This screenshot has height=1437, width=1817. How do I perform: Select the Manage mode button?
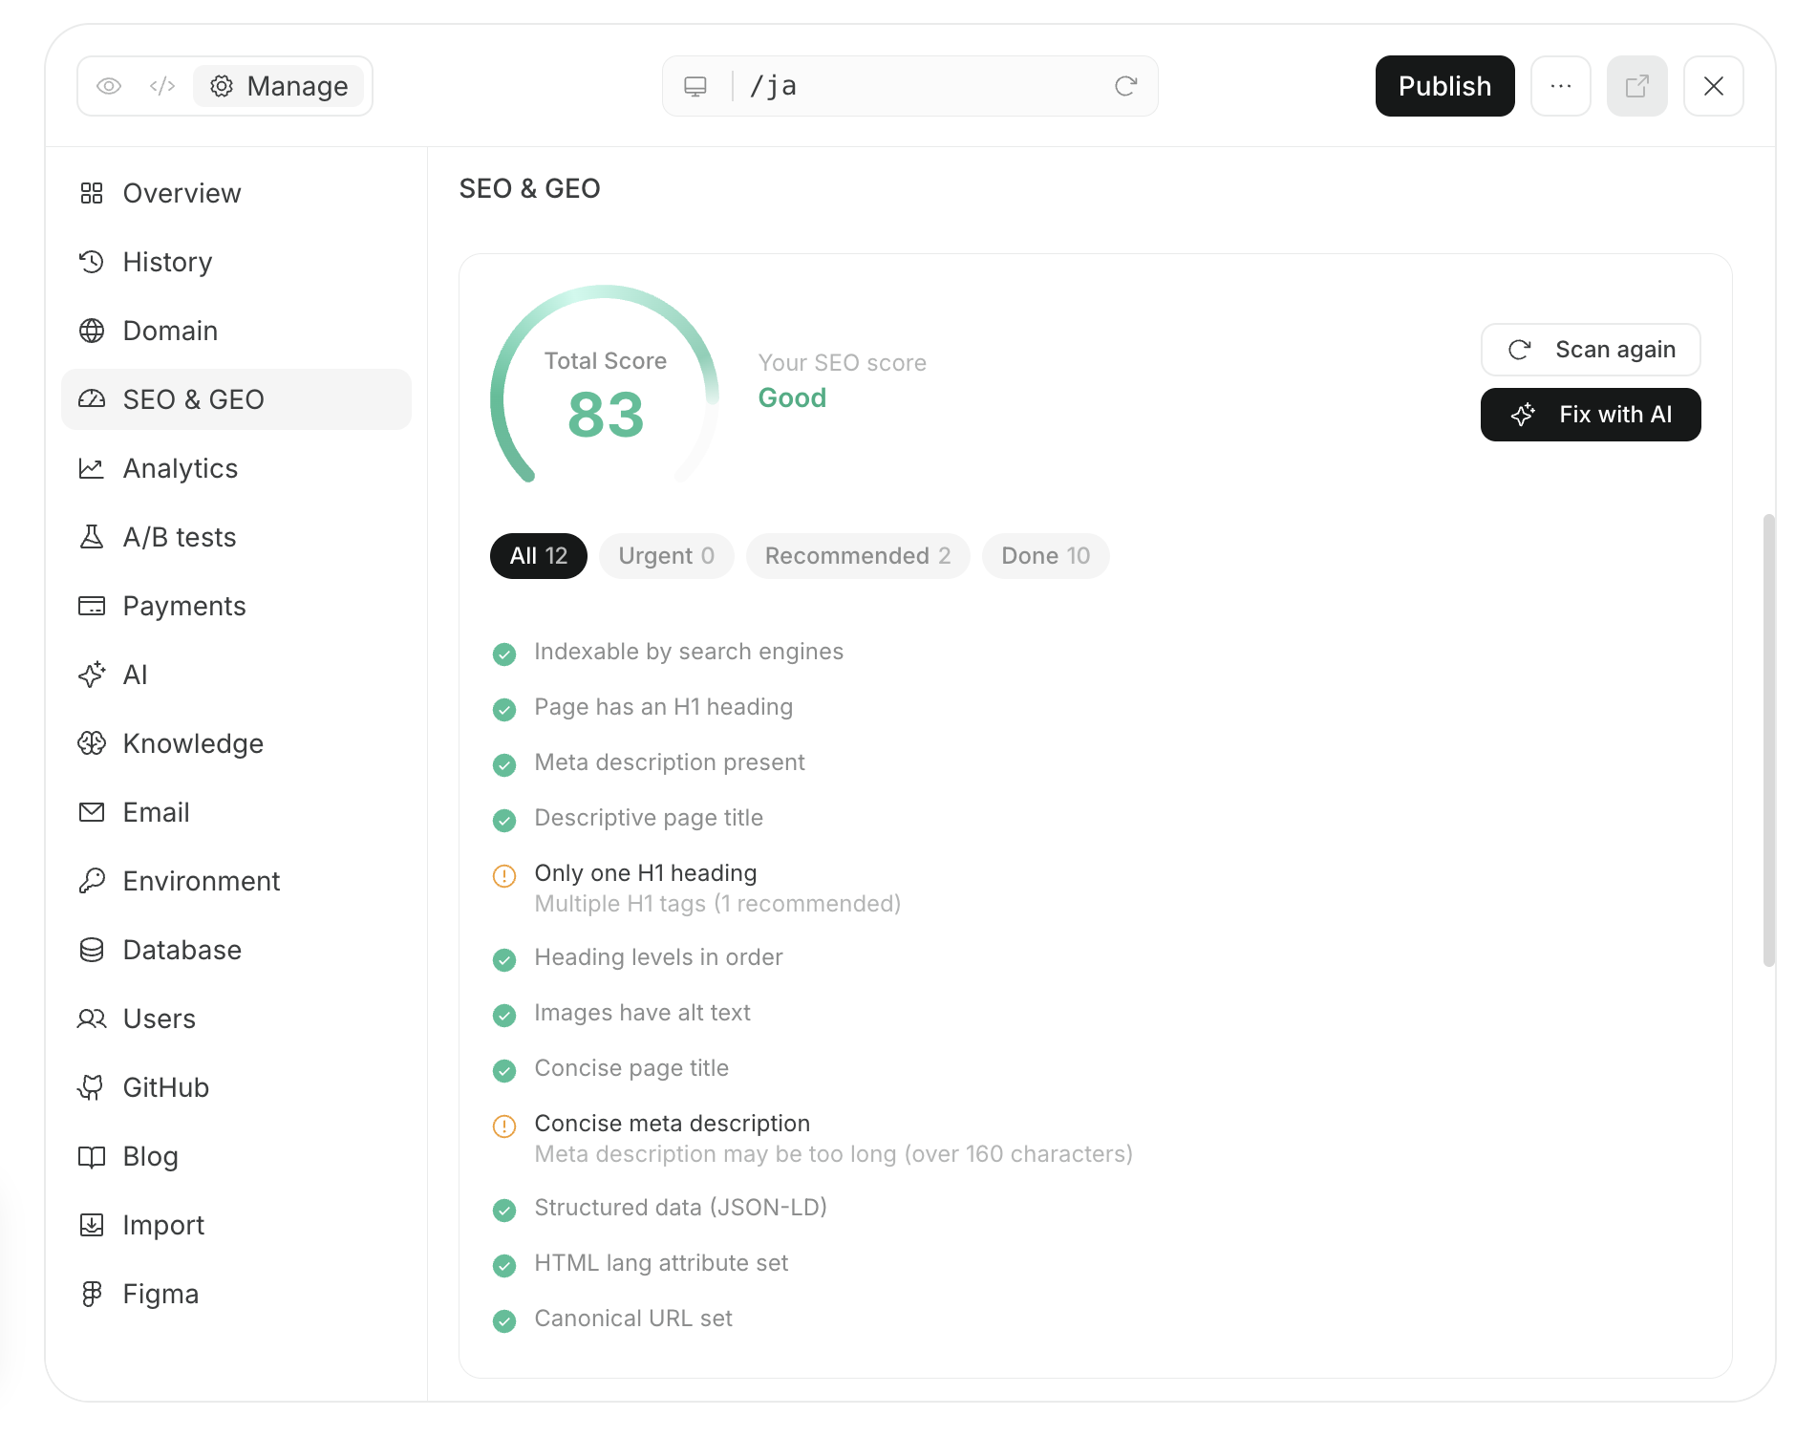point(279,86)
